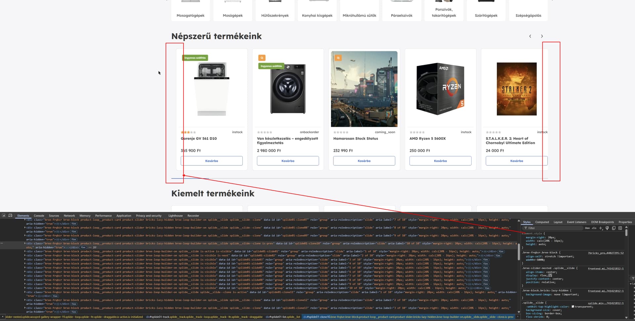Toggle the :hov element state panel

tap(587, 228)
